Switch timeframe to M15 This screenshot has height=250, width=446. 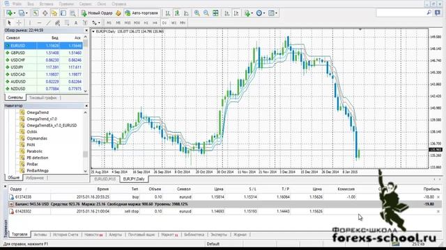point(128,23)
